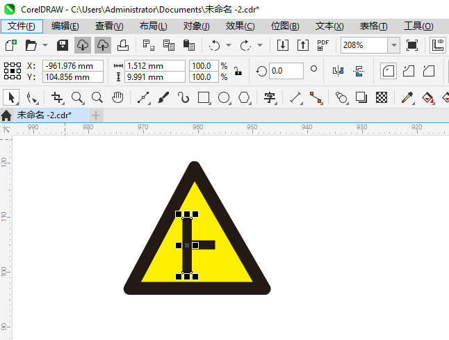The height and width of the screenshot is (340, 449).
Task: Click the horizontal scale factor 100.0 field
Action: pos(204,66)
